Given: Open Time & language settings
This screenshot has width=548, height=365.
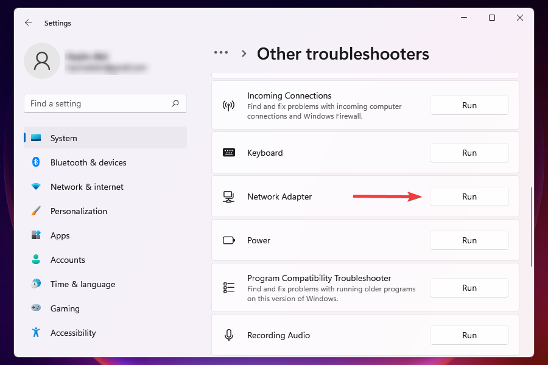Looking at the screenshot, I should (x=105, y=283).
